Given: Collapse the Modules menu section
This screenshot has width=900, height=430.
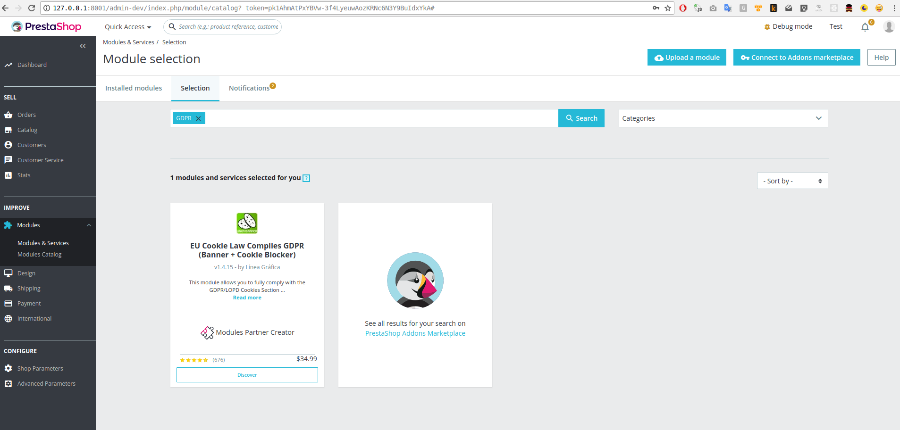Looking at the screenshot, I should [x=89, y=225].
